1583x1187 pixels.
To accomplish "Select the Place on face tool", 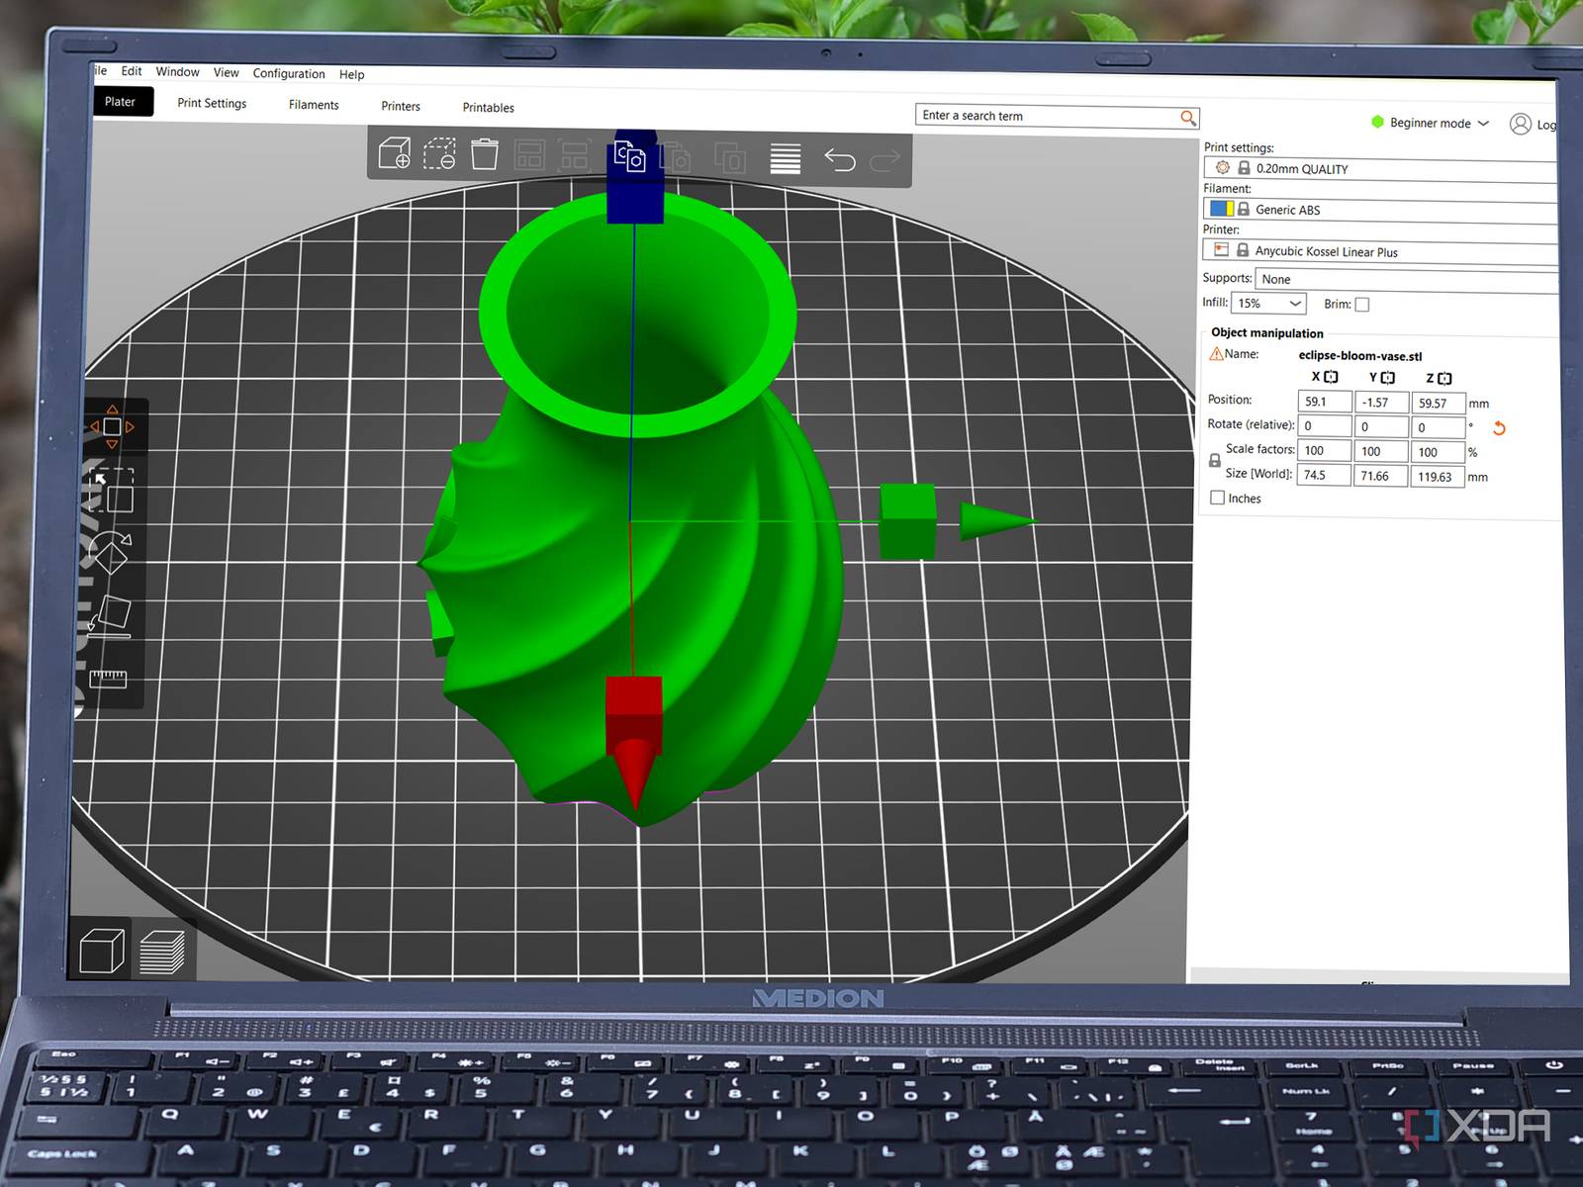I will pyautogui.click(x=111, y=616).
